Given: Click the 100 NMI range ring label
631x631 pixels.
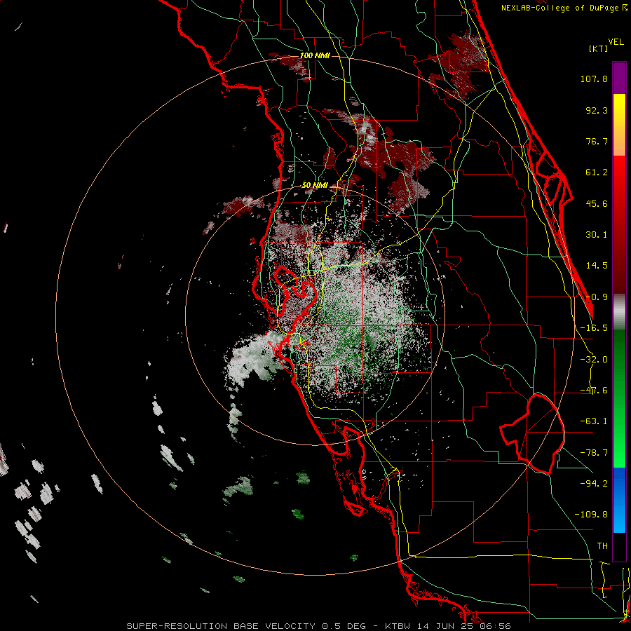Looking at the screenshot, I should (x=315, y=55).
